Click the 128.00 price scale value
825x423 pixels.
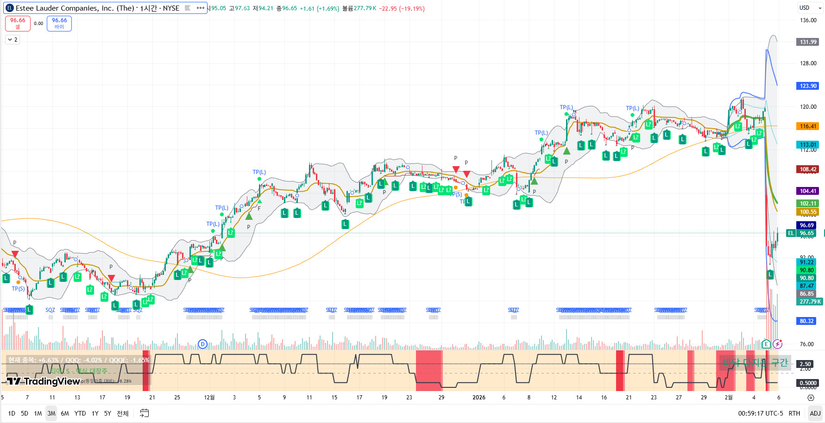pyautogui.click(x=808, y=63)
